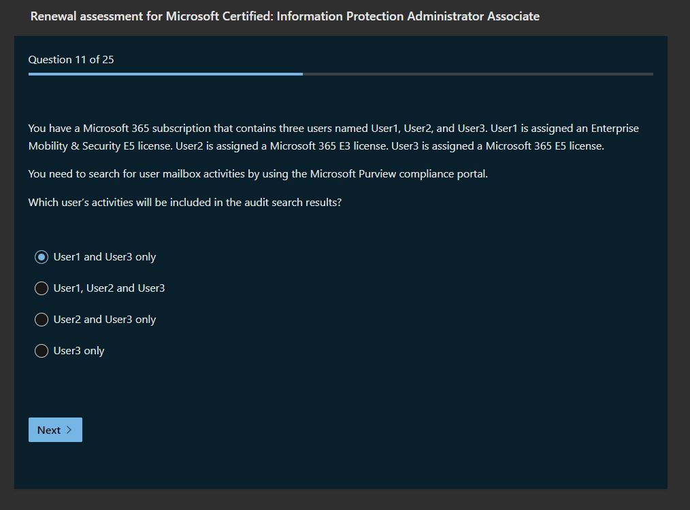The image size is (690, 510).
Task: Click the "User1, User2 and User3" answer label text
Action: coord(109,288)
